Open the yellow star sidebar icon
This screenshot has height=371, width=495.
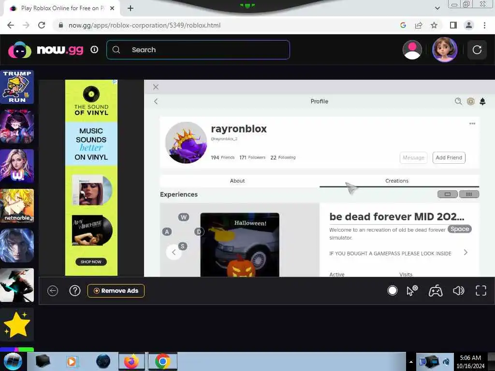(17, 325)
